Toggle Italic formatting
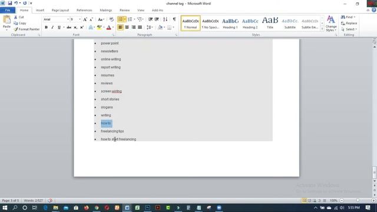This screenshot has height=212, width=377. (x=52, y=28)
